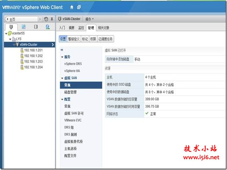Open the 操作 actions dropdown
This screenshot has height=170, width=227.
(x=89, y=19)
